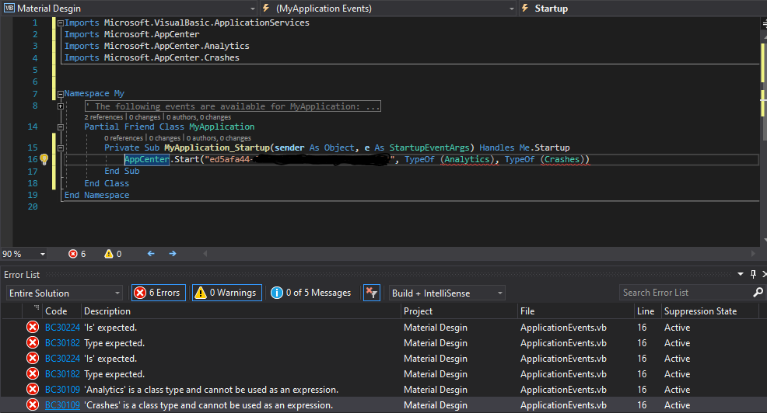Open BC30109 link for 'Analytics' error
The width and height of the screenshot is (767, 413).
[62, 390]
